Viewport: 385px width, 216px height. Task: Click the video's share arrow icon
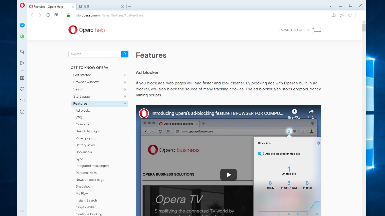(311, 111)
